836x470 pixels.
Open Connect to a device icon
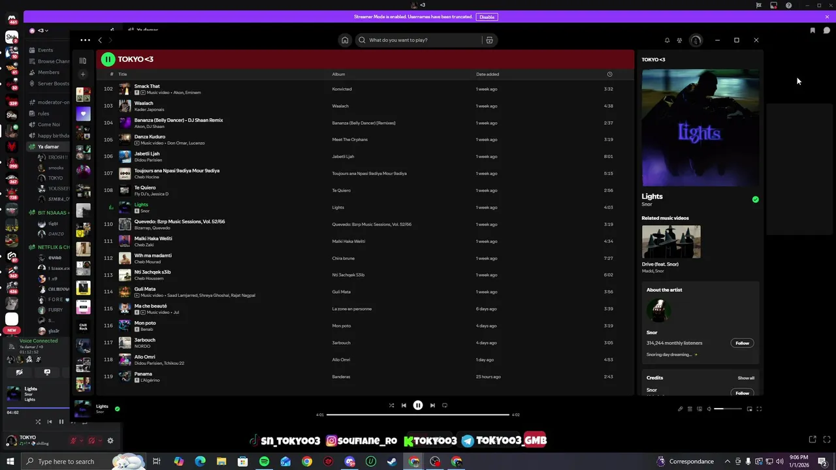tap(699, 409)
